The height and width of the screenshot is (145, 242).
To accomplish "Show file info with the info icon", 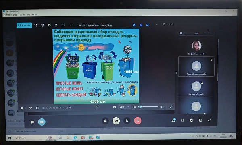I will [38, 108].
